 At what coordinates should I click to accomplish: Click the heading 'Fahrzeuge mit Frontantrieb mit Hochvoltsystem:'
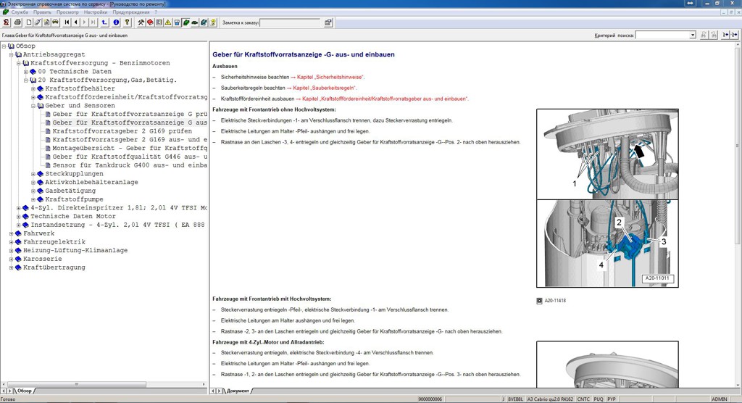click(272, 299)
